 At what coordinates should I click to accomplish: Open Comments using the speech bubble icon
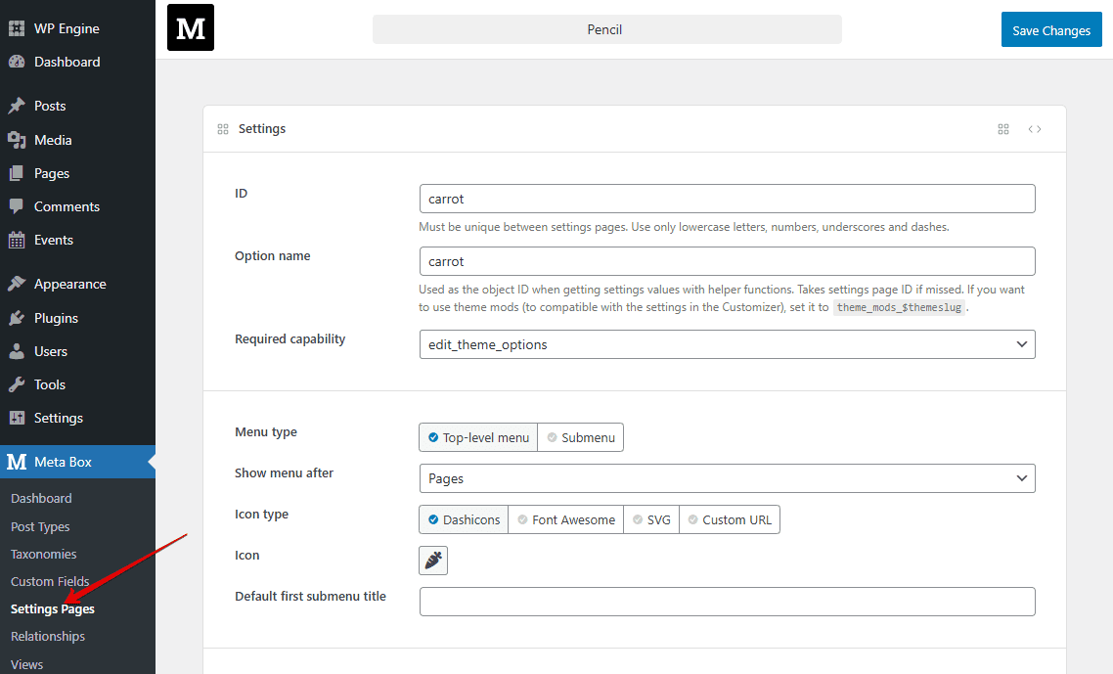point(17,205)
